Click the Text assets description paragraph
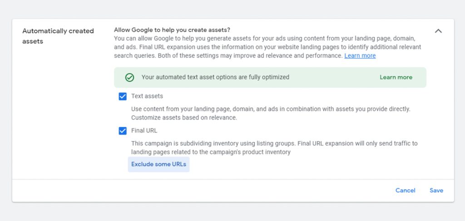 (x=271, y=113)
